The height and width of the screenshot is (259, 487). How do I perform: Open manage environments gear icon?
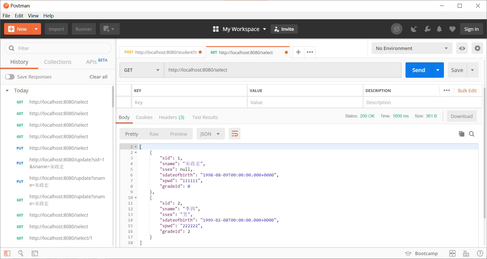pos(477,48)
